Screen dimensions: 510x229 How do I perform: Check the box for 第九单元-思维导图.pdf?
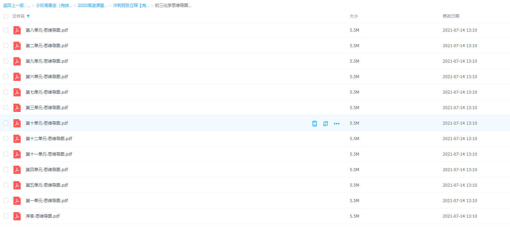(x=6, y=61)
